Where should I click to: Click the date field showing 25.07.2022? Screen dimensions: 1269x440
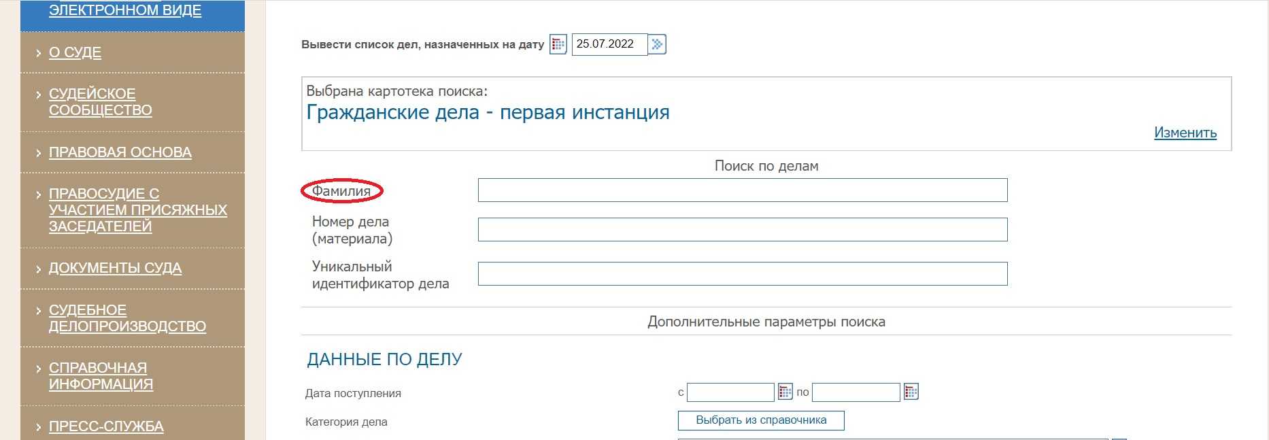pos(609,44)
